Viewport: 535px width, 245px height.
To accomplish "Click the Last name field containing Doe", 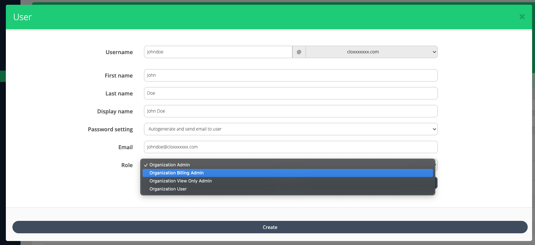I will pyautogui.click(x=291, y=93).
